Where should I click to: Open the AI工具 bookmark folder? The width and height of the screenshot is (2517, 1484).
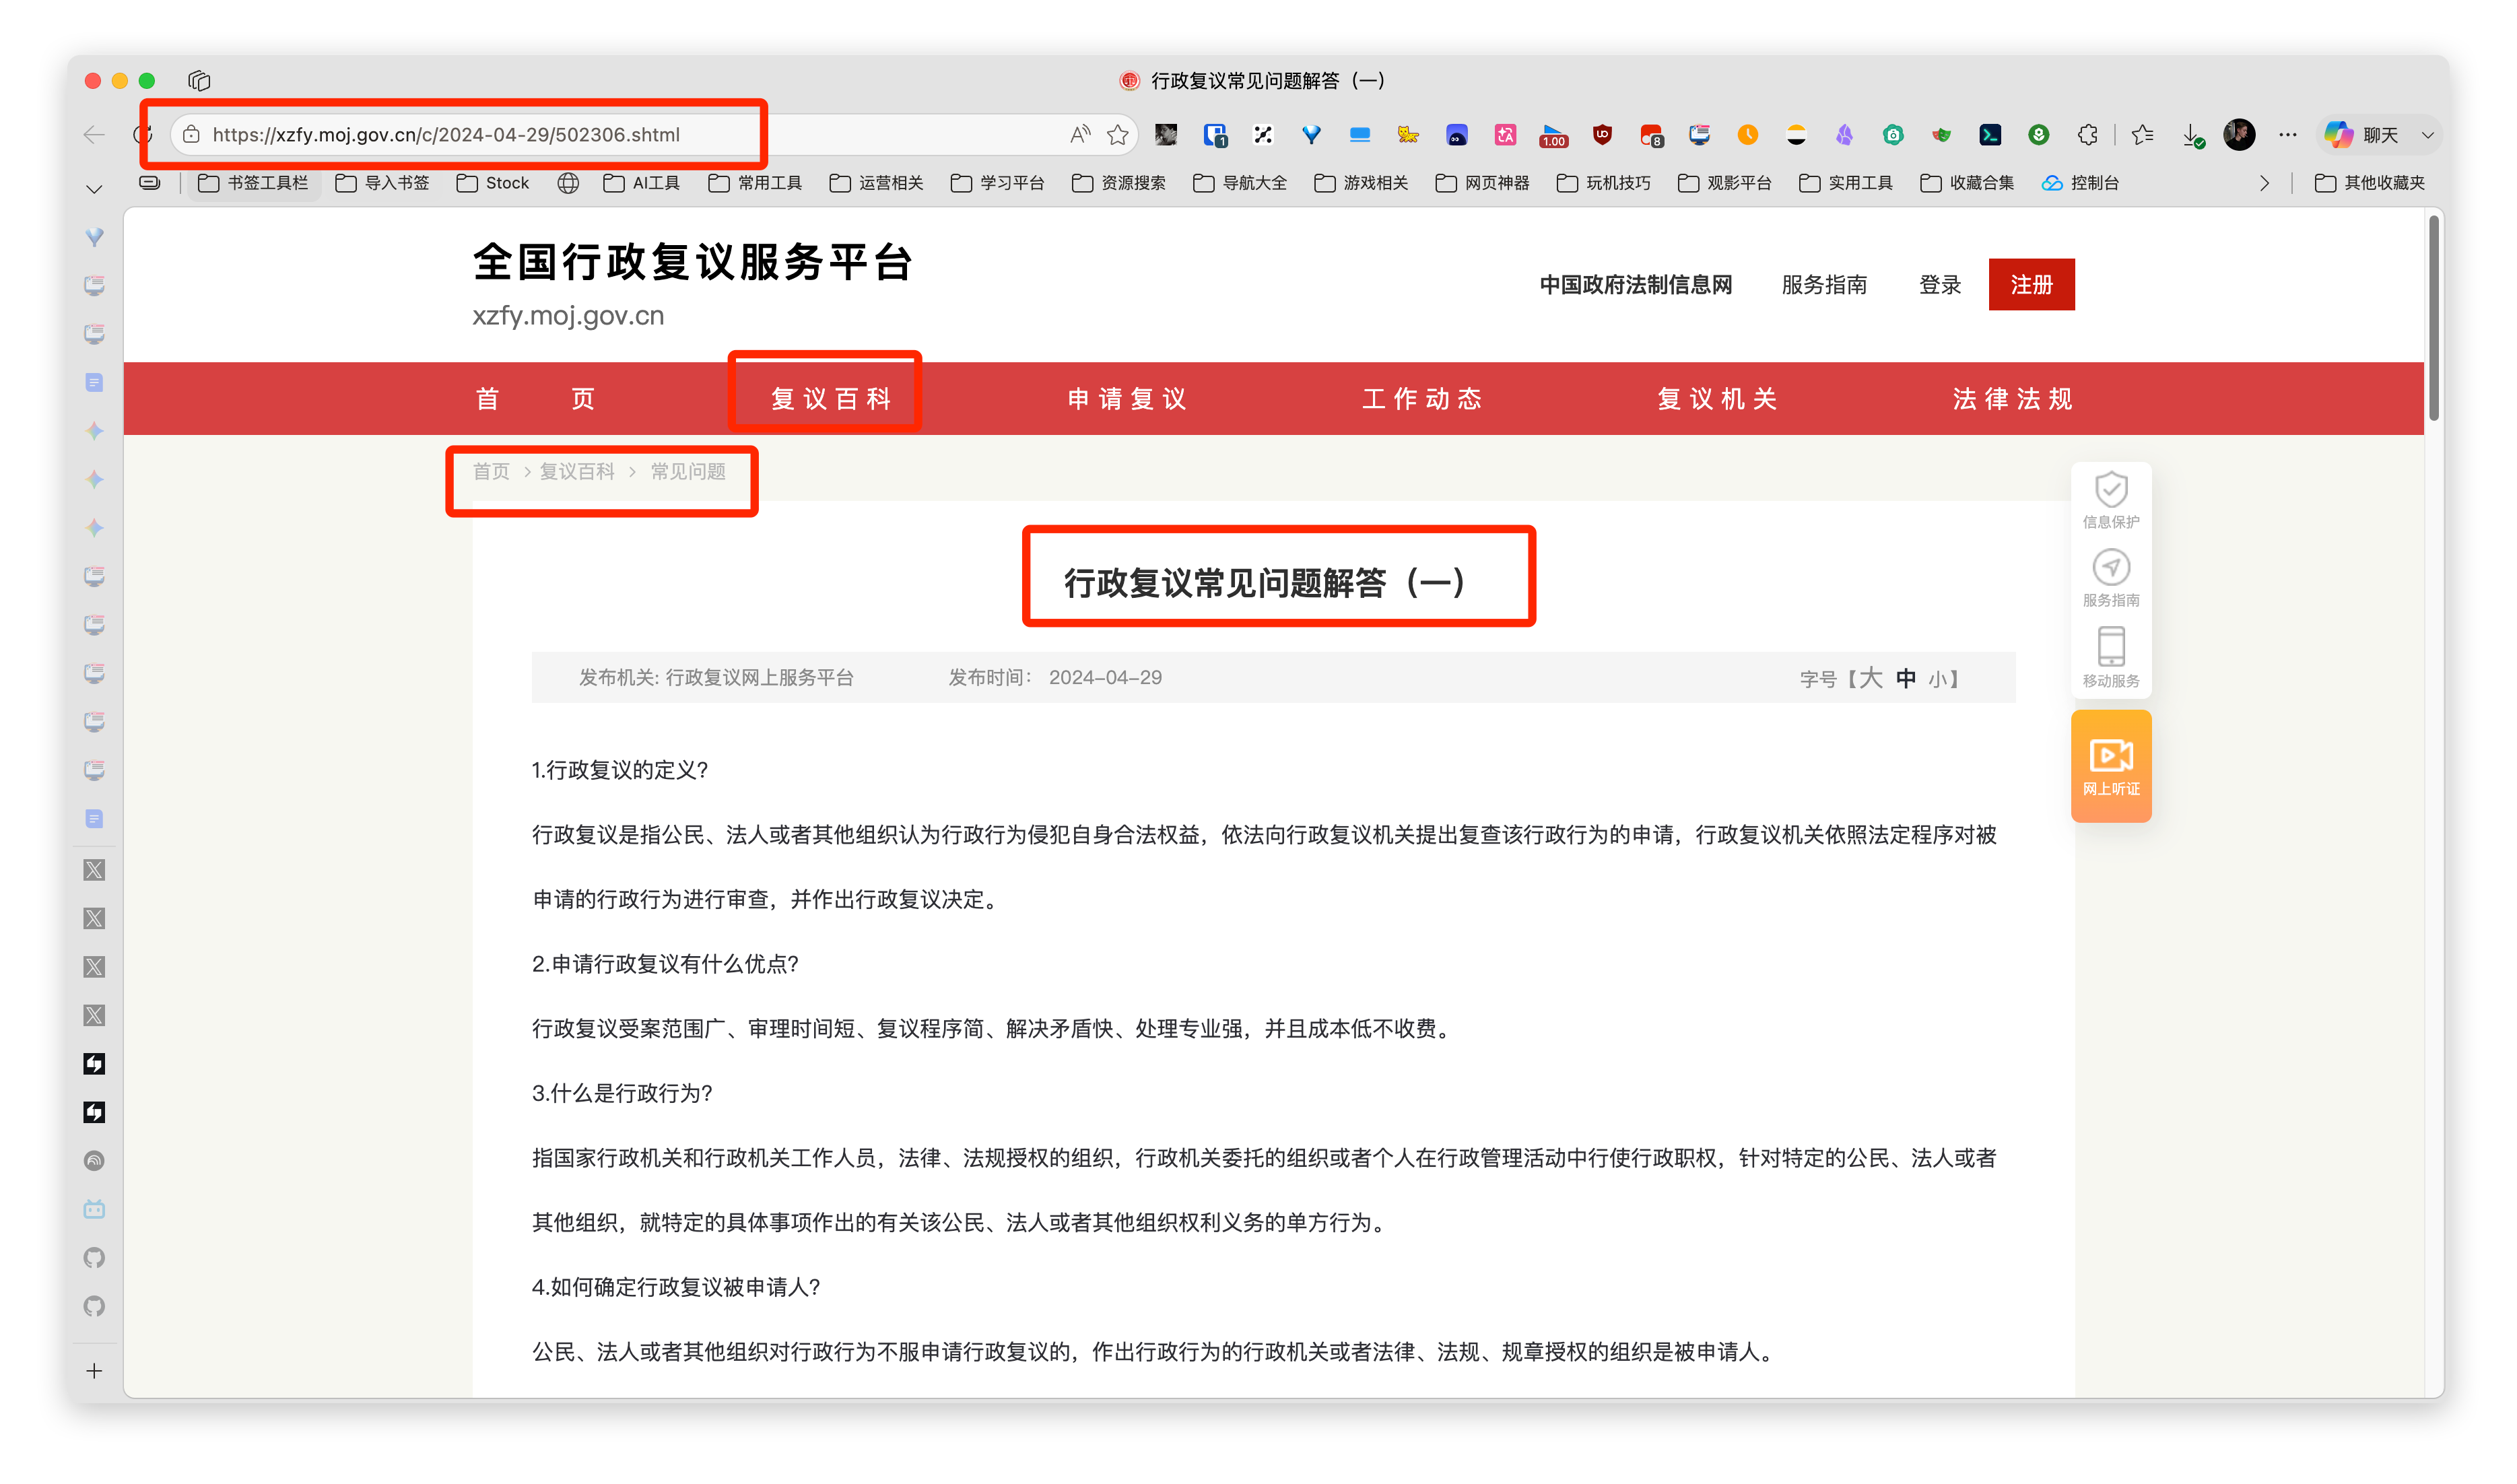click(x=641, y=183)
